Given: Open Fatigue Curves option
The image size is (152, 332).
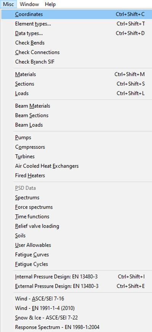Looking at the screenshot, I should tap(77, 254).
